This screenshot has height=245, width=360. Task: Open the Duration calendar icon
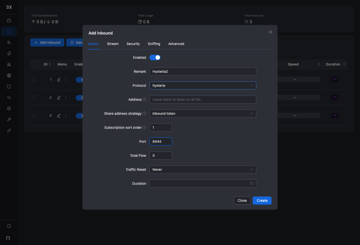click(251, 183)
